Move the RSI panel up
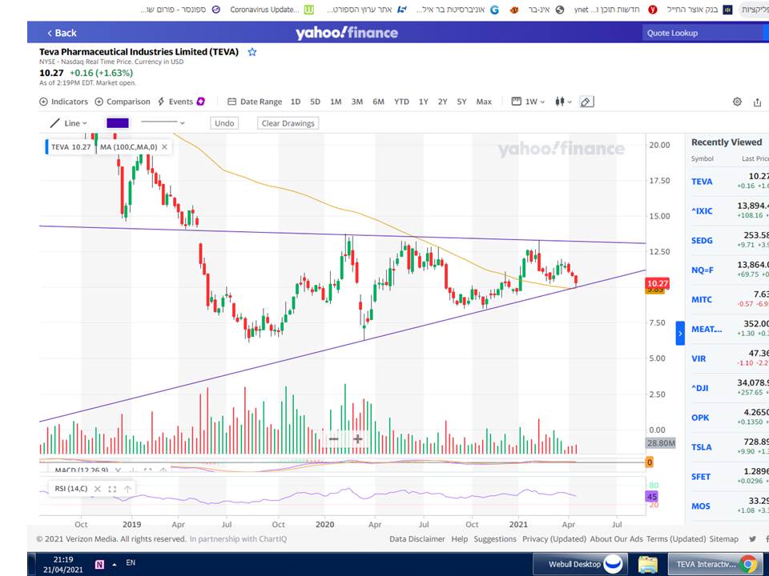Screen dimensions: 769x576 pyautogui.click(x=127, y=489)
